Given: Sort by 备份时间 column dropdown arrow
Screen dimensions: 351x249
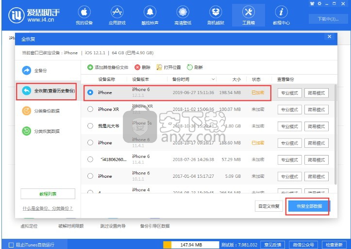Looking at the screenshot, I should tap(213, 79).
